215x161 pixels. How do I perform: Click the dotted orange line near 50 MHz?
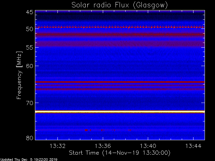(x=120, y=27)
